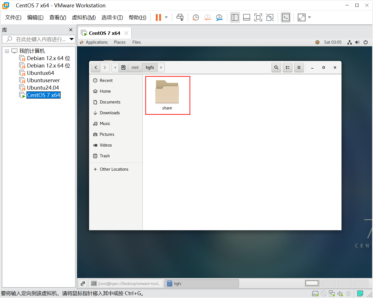The height and width of the screenshot is (298, 373).
Task: Open Pictures in the Files sidebar
Action: click(x=116, y=134)
